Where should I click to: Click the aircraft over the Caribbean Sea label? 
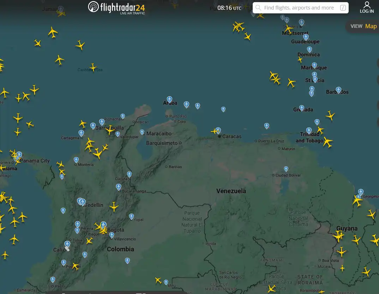click(93, 67)
